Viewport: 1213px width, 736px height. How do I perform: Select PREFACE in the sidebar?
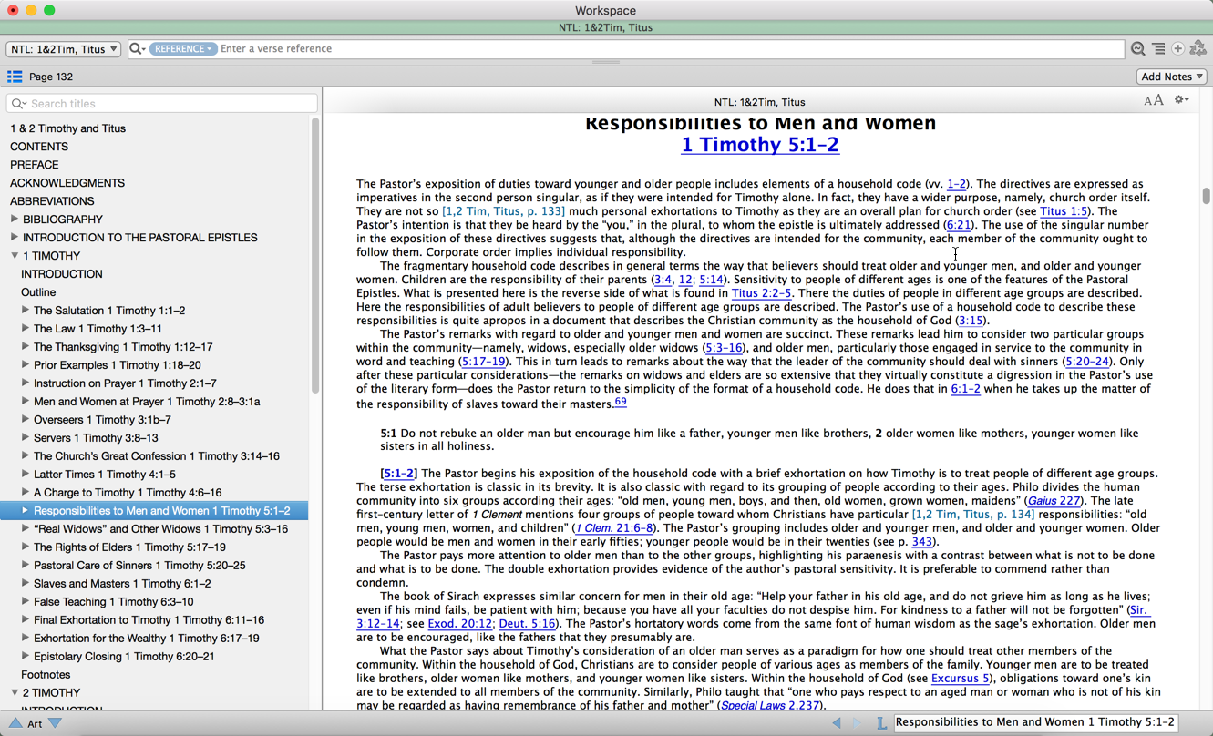point(35,165)
